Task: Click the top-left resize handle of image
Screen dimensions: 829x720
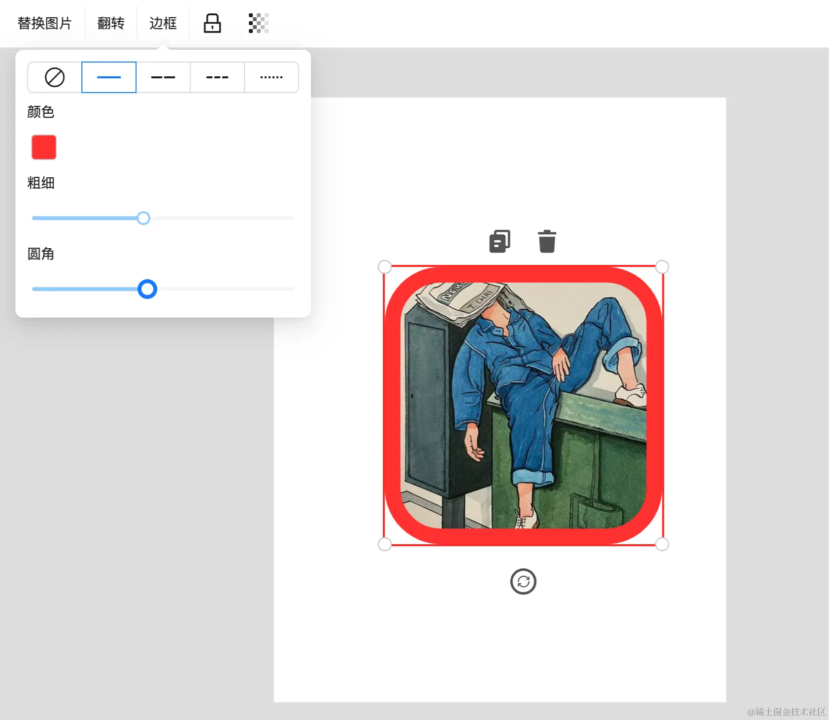Action: coord(385,267)
